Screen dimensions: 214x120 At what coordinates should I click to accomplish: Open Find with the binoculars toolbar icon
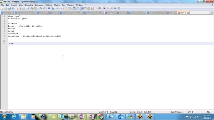pyautogui.click(x=49, y=8)
